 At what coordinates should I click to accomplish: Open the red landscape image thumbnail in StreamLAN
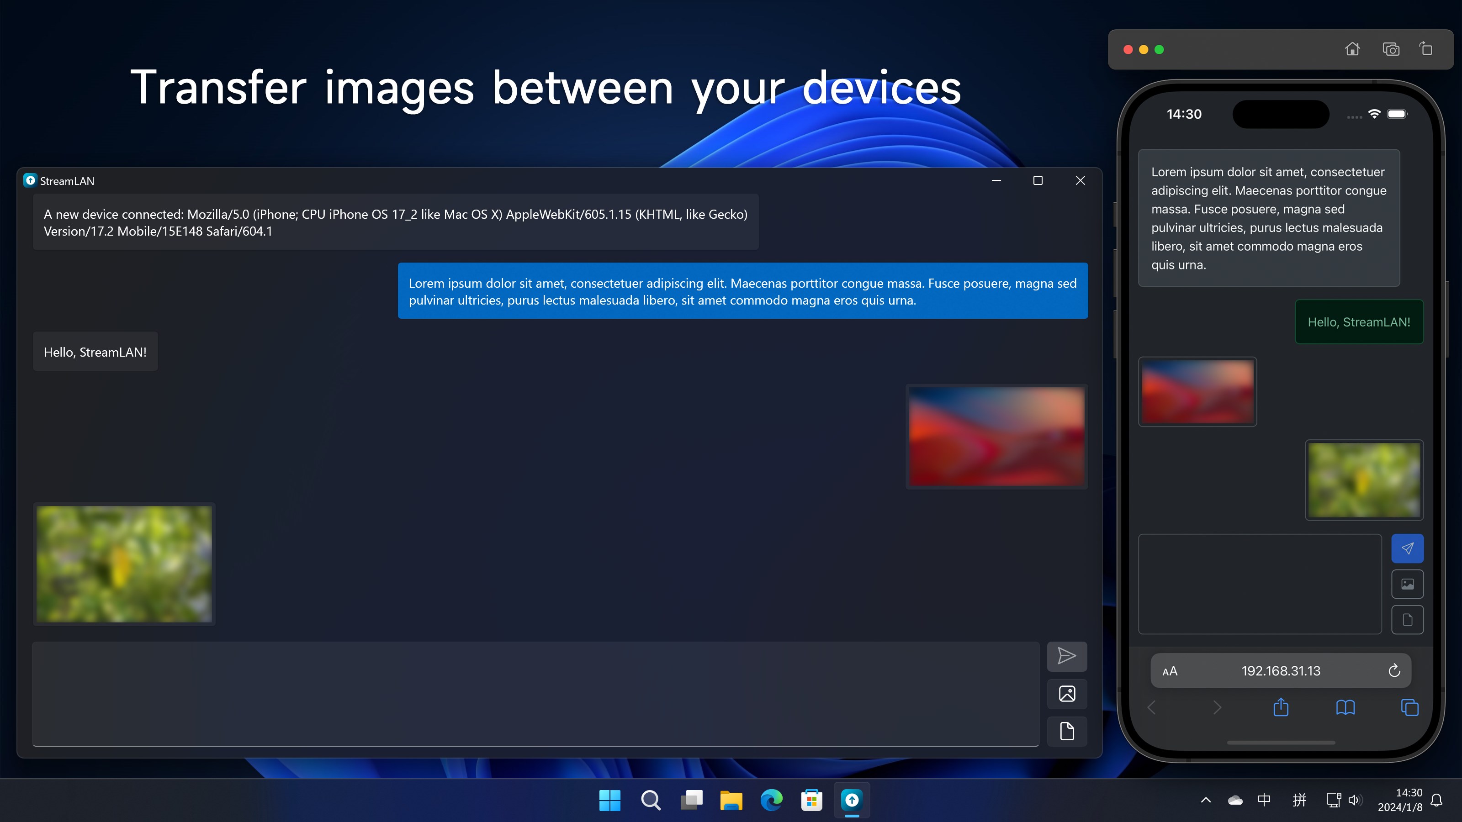point(996,436)
